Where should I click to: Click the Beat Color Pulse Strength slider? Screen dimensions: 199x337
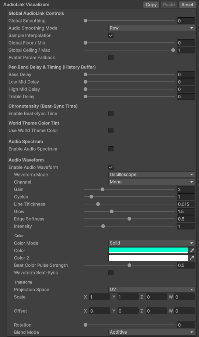click(129, 265)
